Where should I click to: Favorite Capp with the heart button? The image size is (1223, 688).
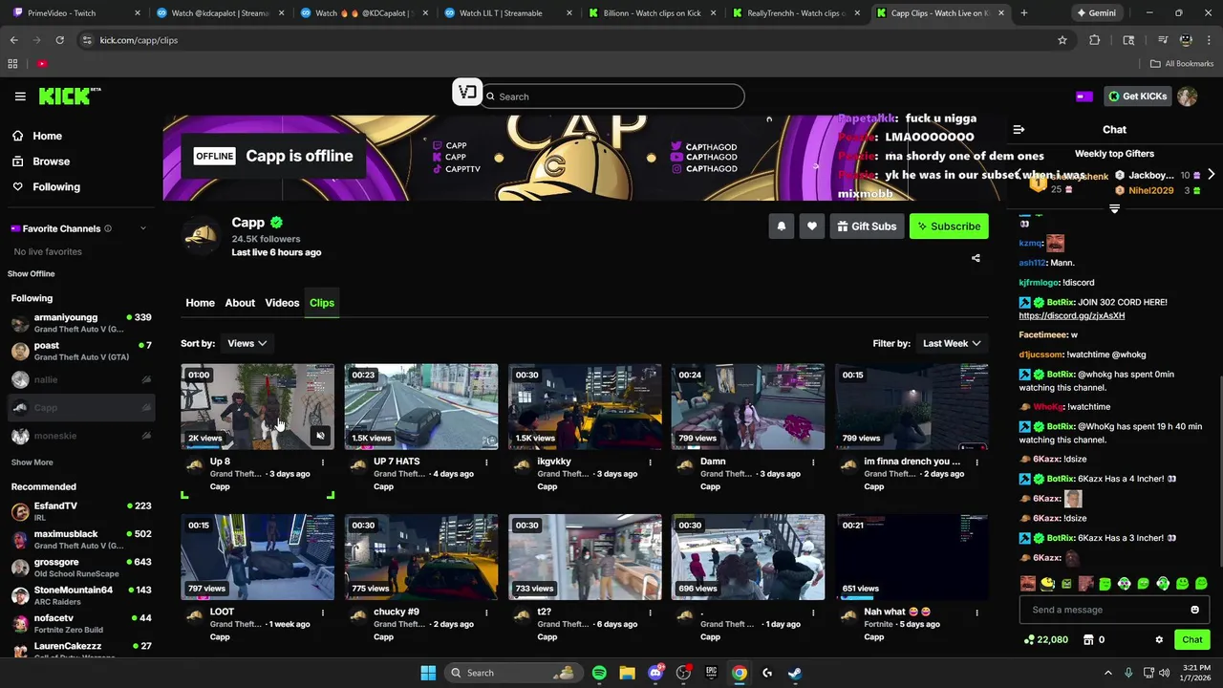[812, 226]
